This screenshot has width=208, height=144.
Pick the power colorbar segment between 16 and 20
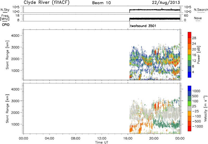[190, 52]
